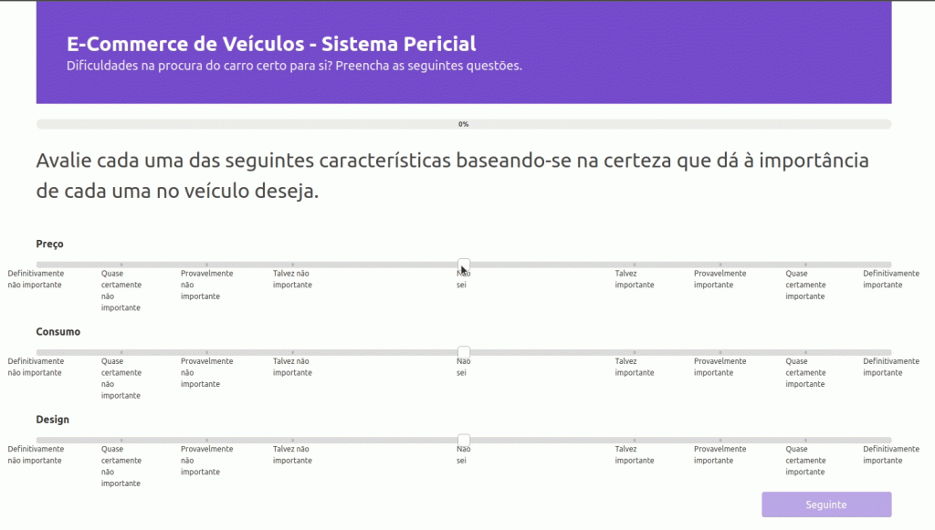The image size is (935, 530).
Task: Set Consumo to Talvez não importante
Action: [x=293, y=352]
